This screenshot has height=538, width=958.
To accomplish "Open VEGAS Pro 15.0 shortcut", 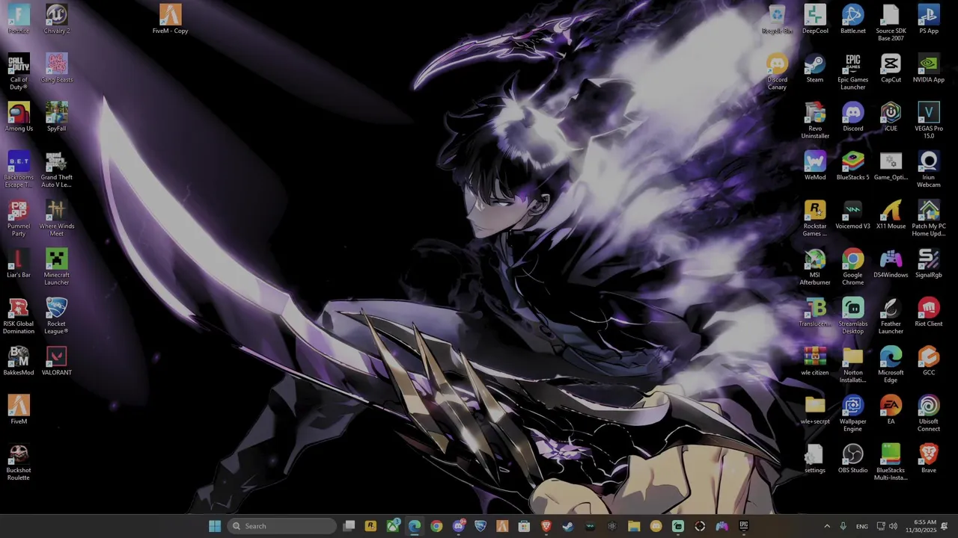I will tap(929, 120).
